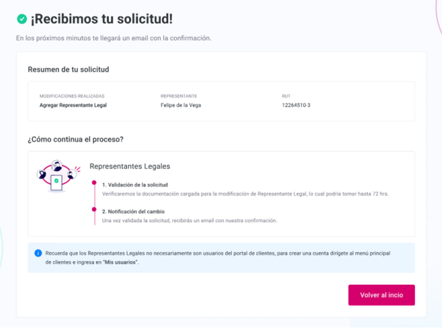Click the green success checkmark icon
The image size is (442, 329).
click(x=22, y=19)
